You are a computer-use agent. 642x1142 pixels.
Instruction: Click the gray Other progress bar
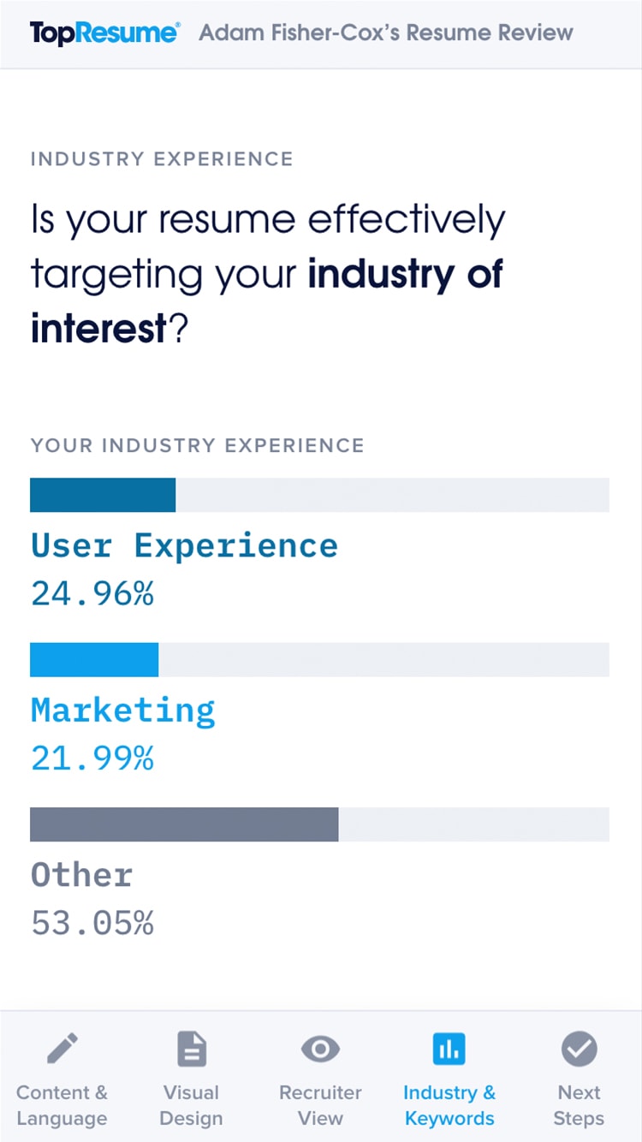(319, 824)
